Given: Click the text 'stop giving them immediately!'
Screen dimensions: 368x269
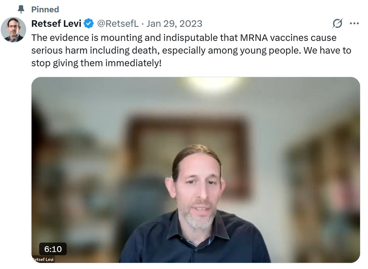Looking at the screenshot, I should (96, 63).
